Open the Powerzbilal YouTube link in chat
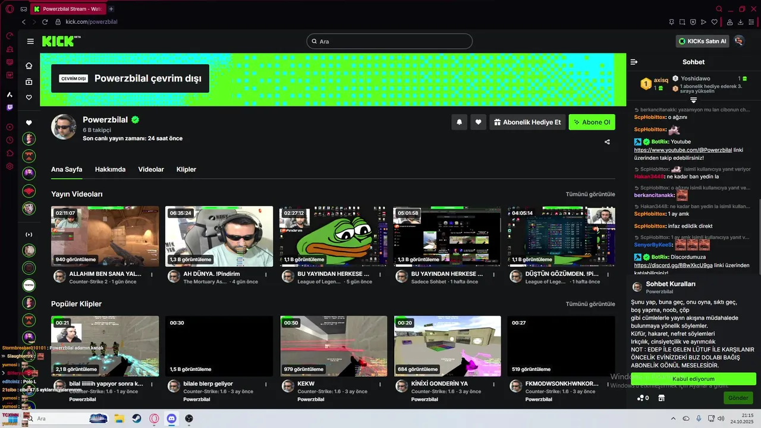 683,150
